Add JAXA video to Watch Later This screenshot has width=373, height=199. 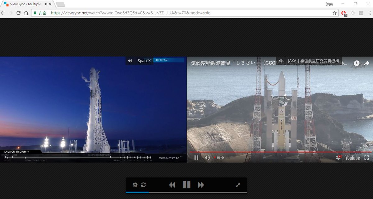coord(357,63)
